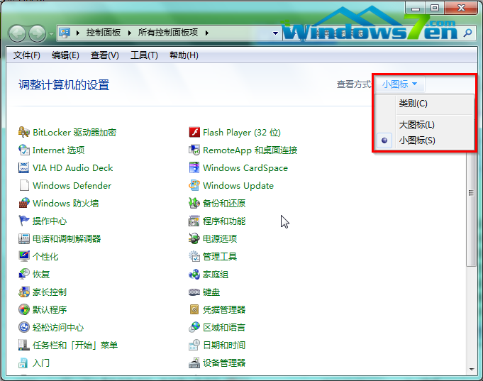Open the 查看(V) menu
The height and width of the screenshot is (381, 483).
point(105,55)
